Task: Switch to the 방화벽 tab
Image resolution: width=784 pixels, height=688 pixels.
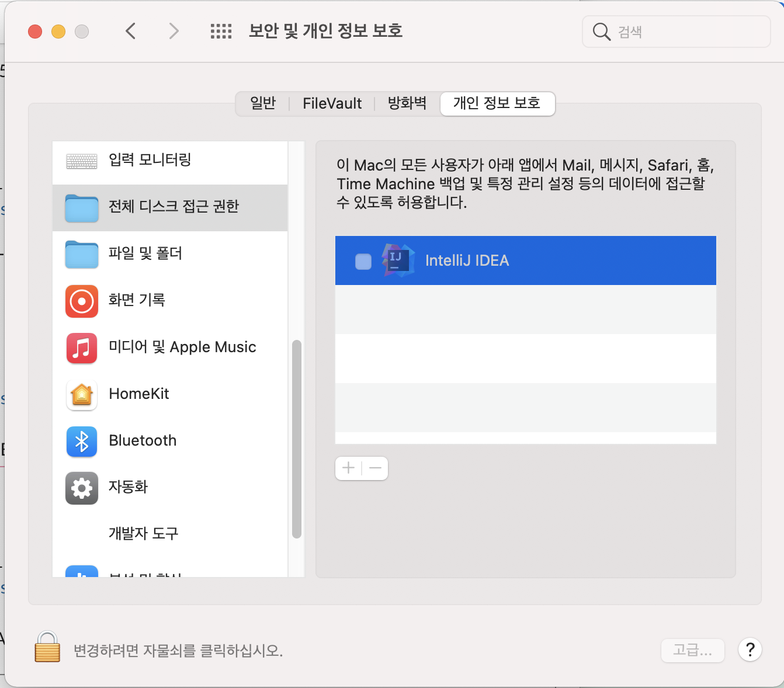Action: (x=407, y=103)
